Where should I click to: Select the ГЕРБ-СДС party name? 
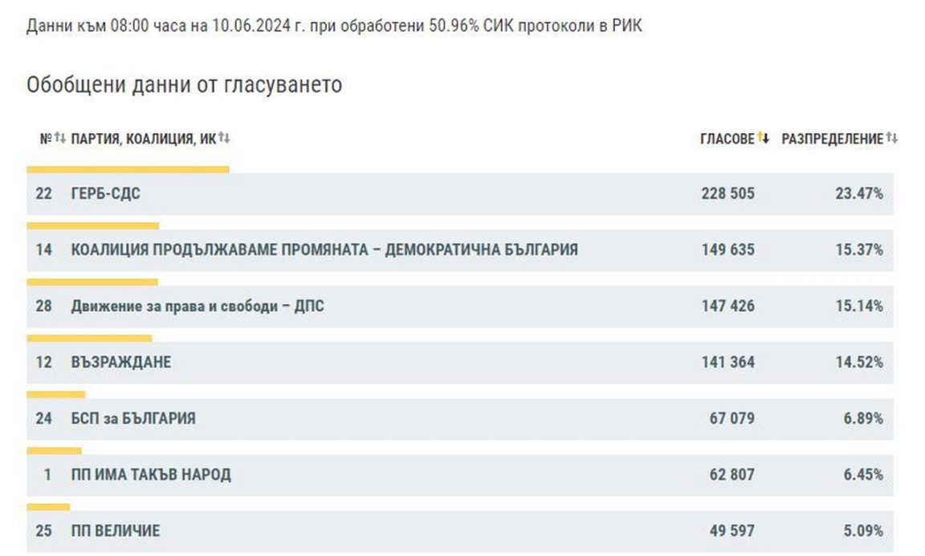(x=105, y=193)
